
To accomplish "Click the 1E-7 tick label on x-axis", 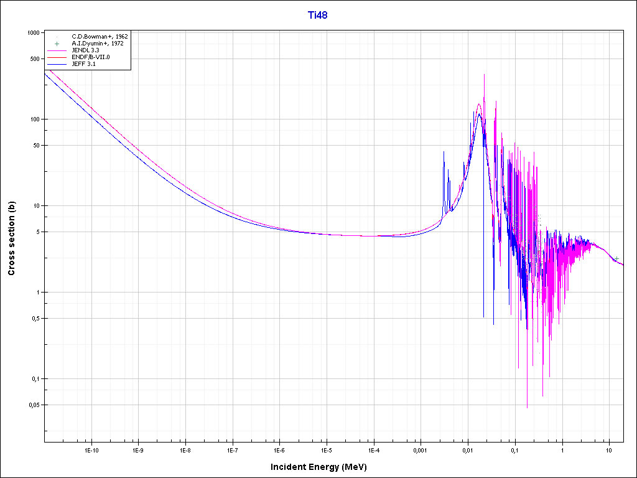I will (x=232, y=449).
